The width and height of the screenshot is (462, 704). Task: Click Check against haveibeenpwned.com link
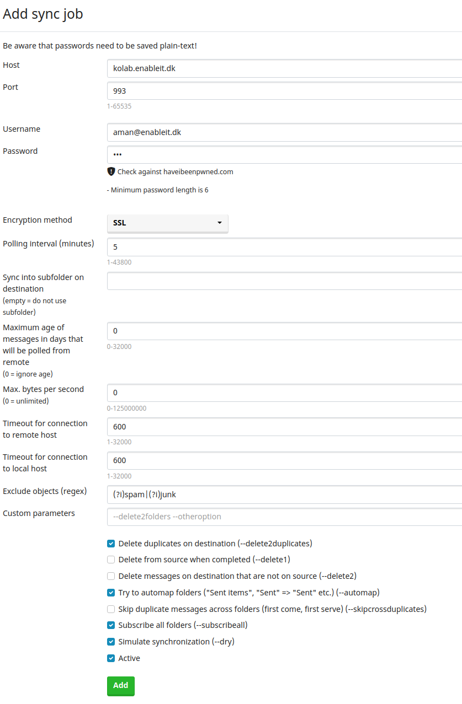click(175, 172)
